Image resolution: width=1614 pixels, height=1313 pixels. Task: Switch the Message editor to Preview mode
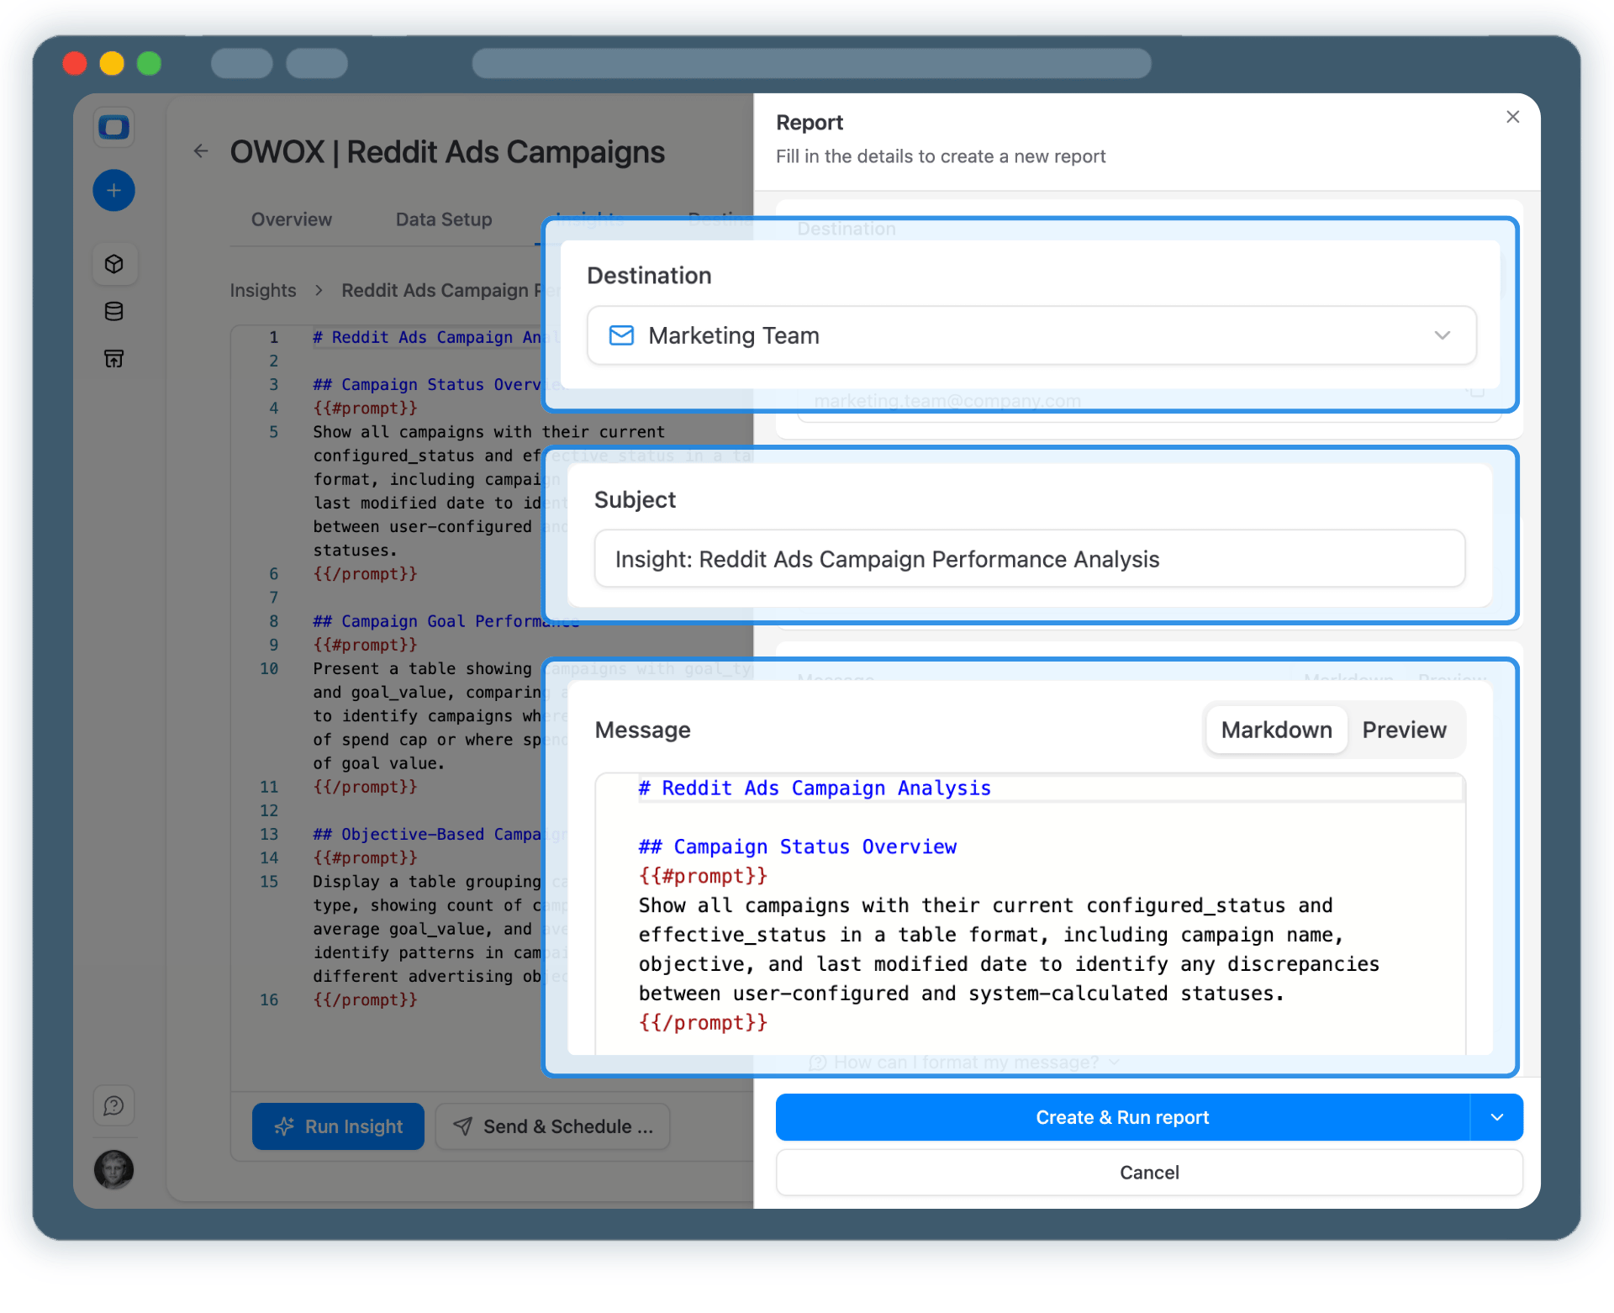click(x=1404, y=730)
